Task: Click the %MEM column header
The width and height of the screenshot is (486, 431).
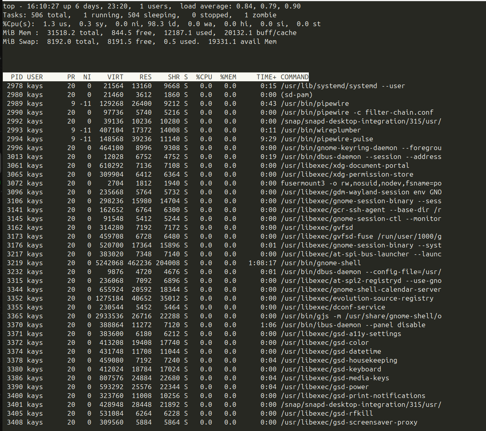Action: click(x=228, y=77)
